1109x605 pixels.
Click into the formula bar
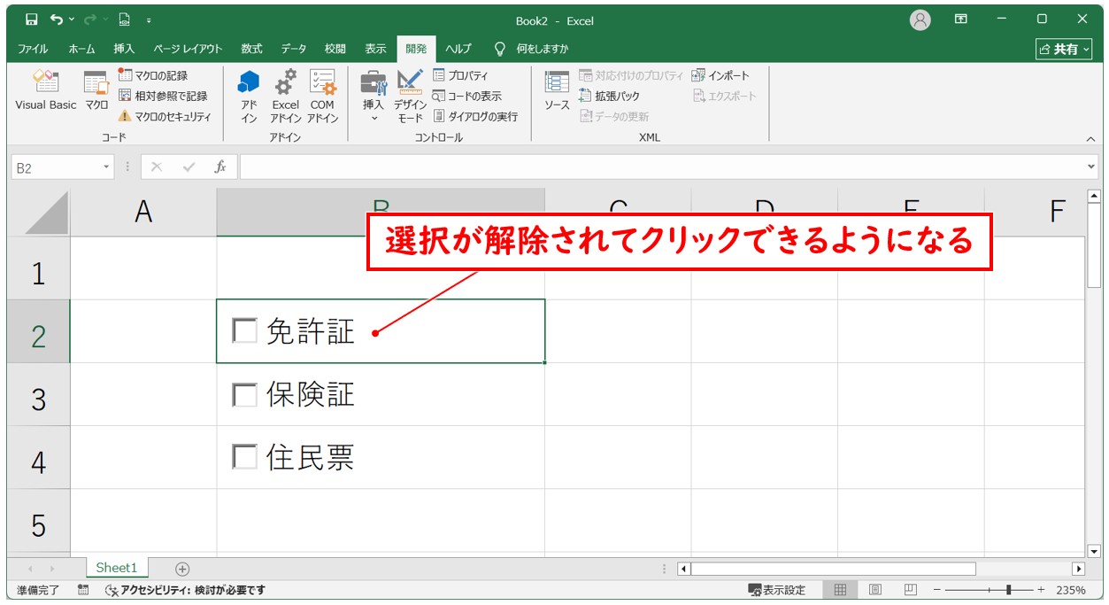coord(661,167)
